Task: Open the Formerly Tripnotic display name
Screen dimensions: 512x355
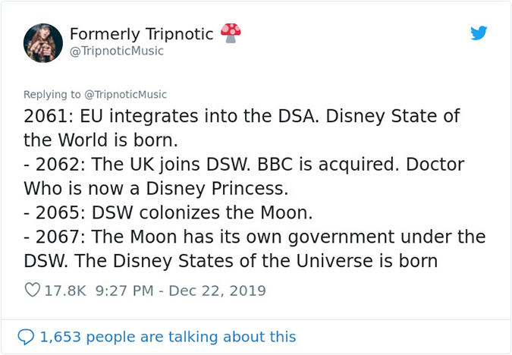Action: [x=141, y=34]
